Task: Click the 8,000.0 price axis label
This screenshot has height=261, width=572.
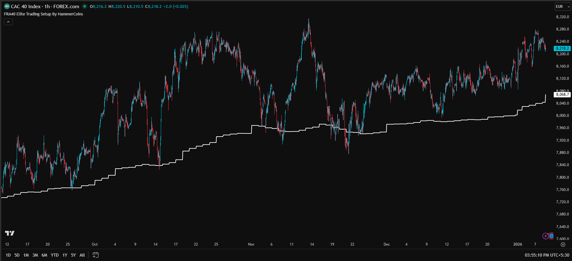Action: click(x=563, y=116)
